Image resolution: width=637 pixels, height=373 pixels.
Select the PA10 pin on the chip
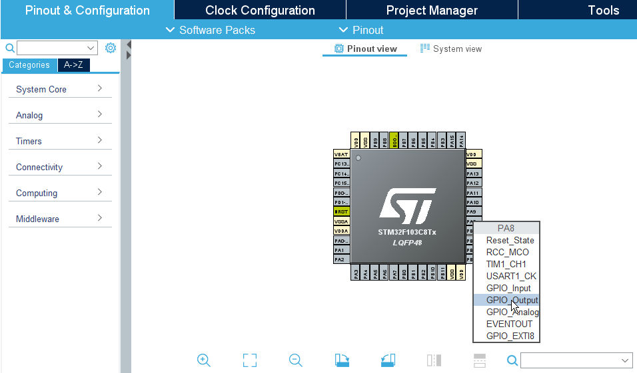[x=474, y=202]
